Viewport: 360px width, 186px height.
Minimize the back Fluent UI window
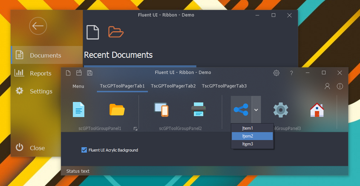click(257, 15)
